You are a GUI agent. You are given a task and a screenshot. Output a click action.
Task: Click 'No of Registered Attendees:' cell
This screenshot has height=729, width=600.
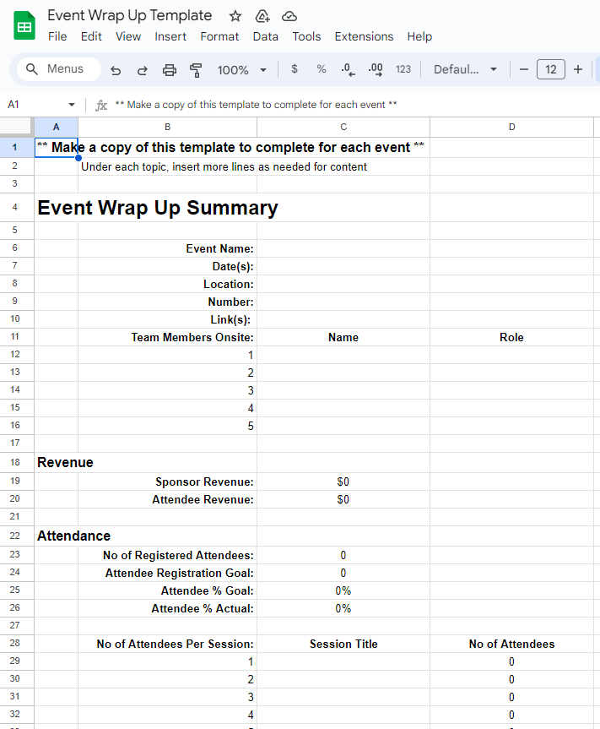click(x=168, y=555)
